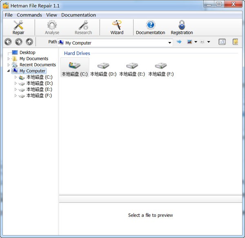Select tree item 本地磁盘 (E:)

pyautogui.click(x=39, y=89)
